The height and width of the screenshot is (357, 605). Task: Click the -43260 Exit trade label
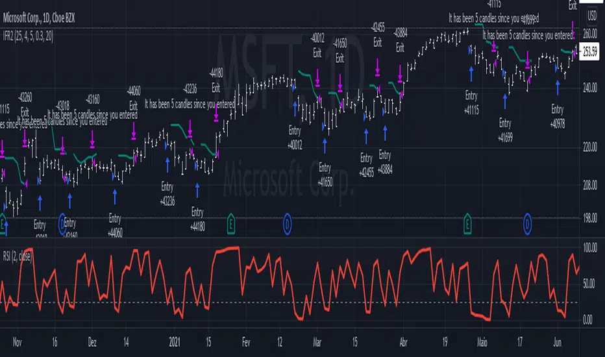tap(25, 105)
